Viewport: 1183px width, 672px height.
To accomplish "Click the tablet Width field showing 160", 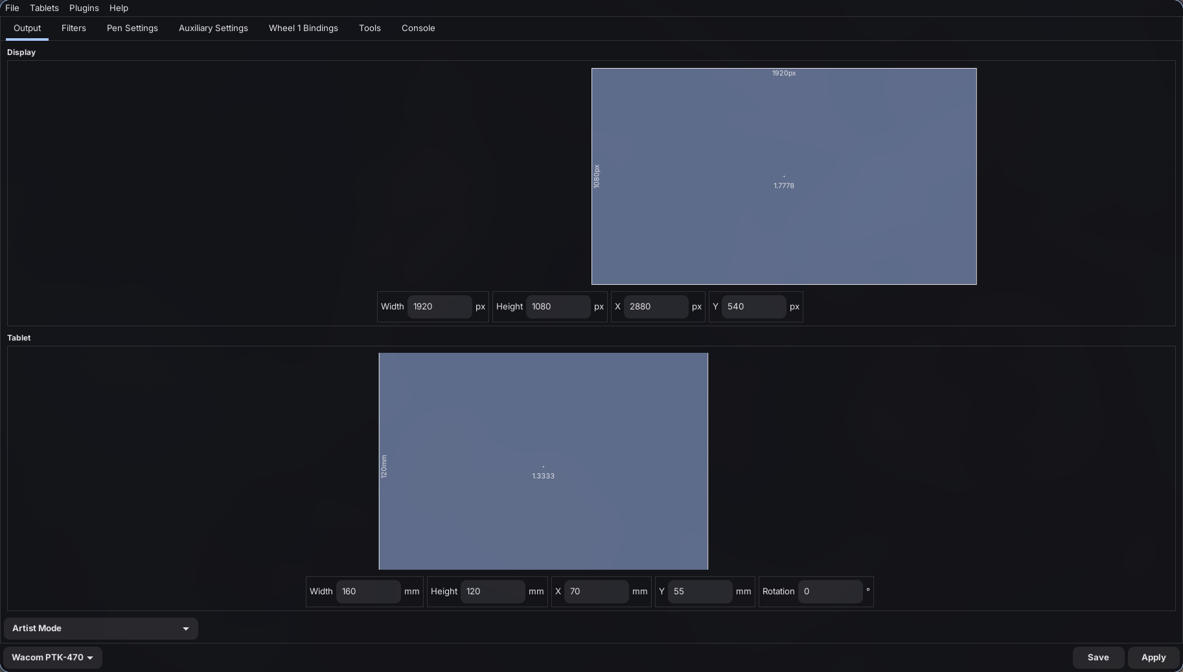I will pos(368,592).
